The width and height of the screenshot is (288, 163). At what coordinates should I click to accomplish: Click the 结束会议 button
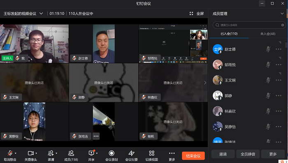[193, 156]
